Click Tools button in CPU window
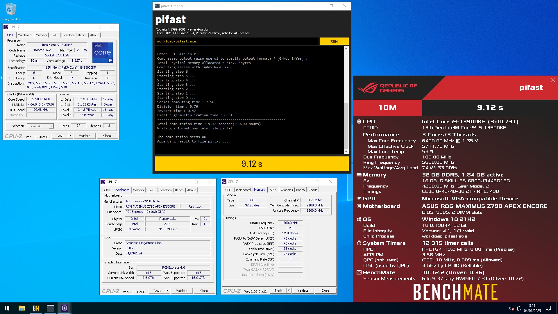 point(60,136)
